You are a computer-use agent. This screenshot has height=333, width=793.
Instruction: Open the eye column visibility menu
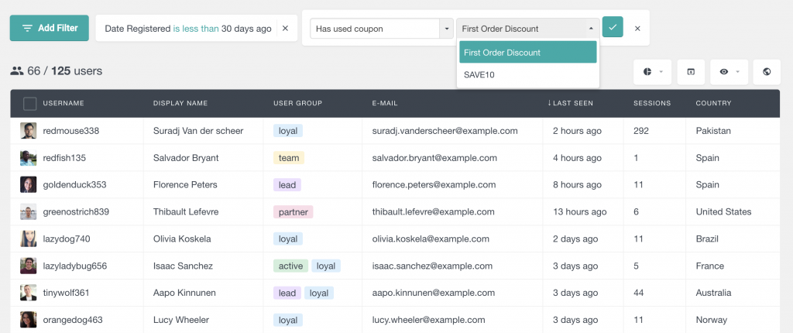728,72
